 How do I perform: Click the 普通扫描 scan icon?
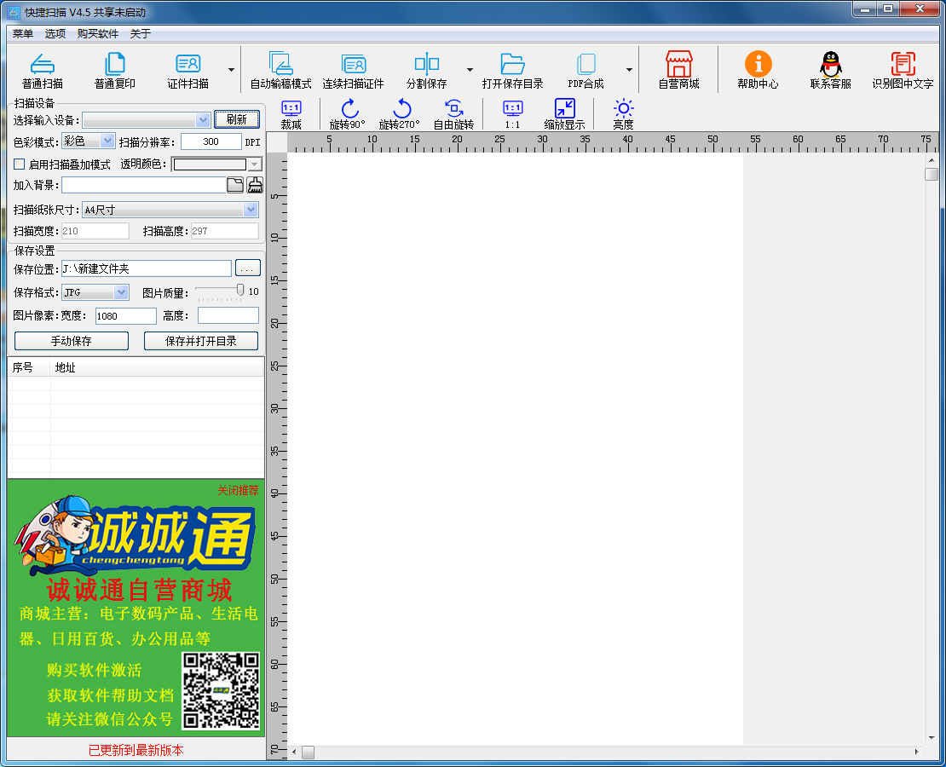pos(42,65)
